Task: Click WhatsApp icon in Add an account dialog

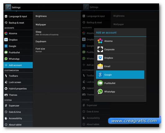Action: (100, 92)
